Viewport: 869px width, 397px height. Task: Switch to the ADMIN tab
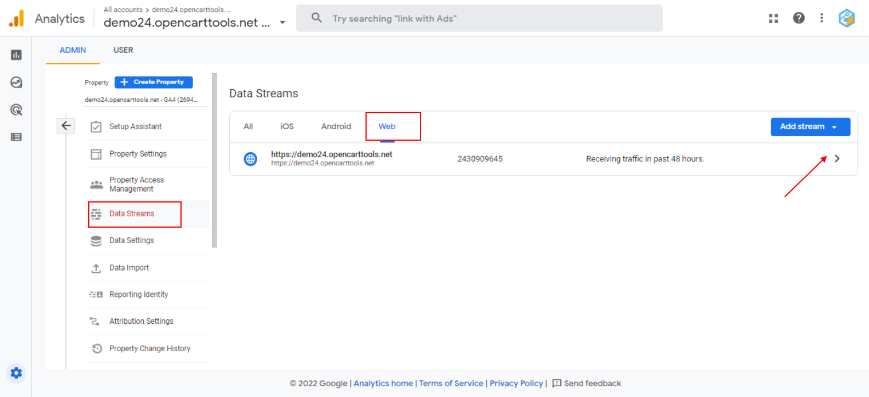tap(73, 50)
